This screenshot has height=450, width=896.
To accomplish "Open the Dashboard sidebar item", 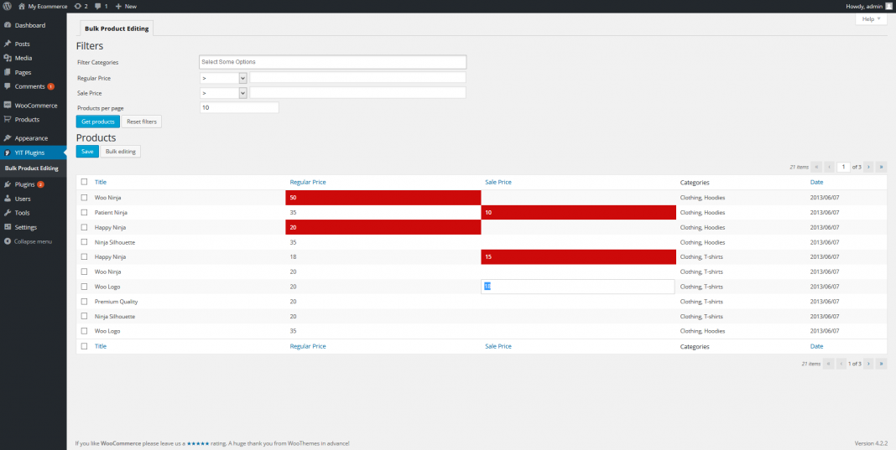I will point(29,25).
